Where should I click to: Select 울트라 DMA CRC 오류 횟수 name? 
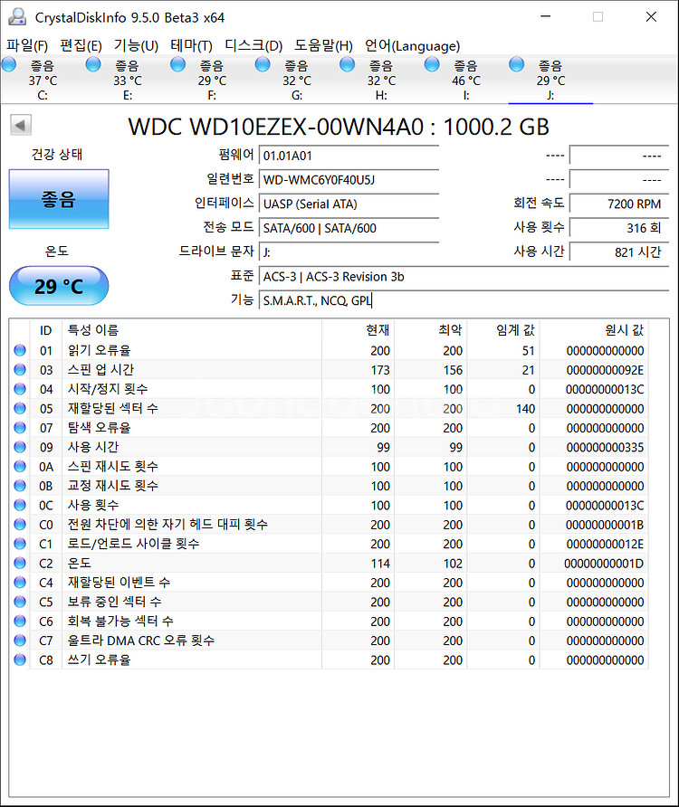point(141,641)
